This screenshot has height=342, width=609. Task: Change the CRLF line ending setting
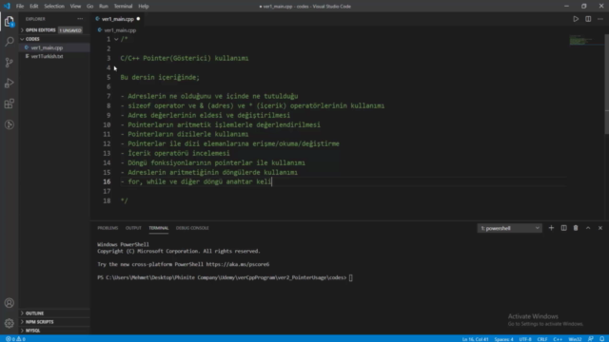542,339
